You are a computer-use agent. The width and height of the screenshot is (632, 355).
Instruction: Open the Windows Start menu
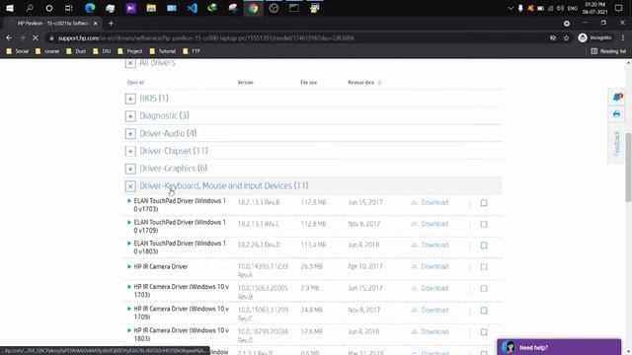(x=10, y=8)
